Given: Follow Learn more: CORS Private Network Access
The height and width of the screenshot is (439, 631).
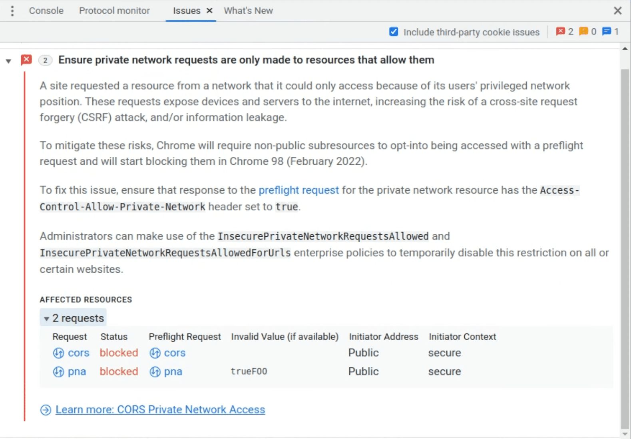Looking at the screenshot, I should 160,409.
